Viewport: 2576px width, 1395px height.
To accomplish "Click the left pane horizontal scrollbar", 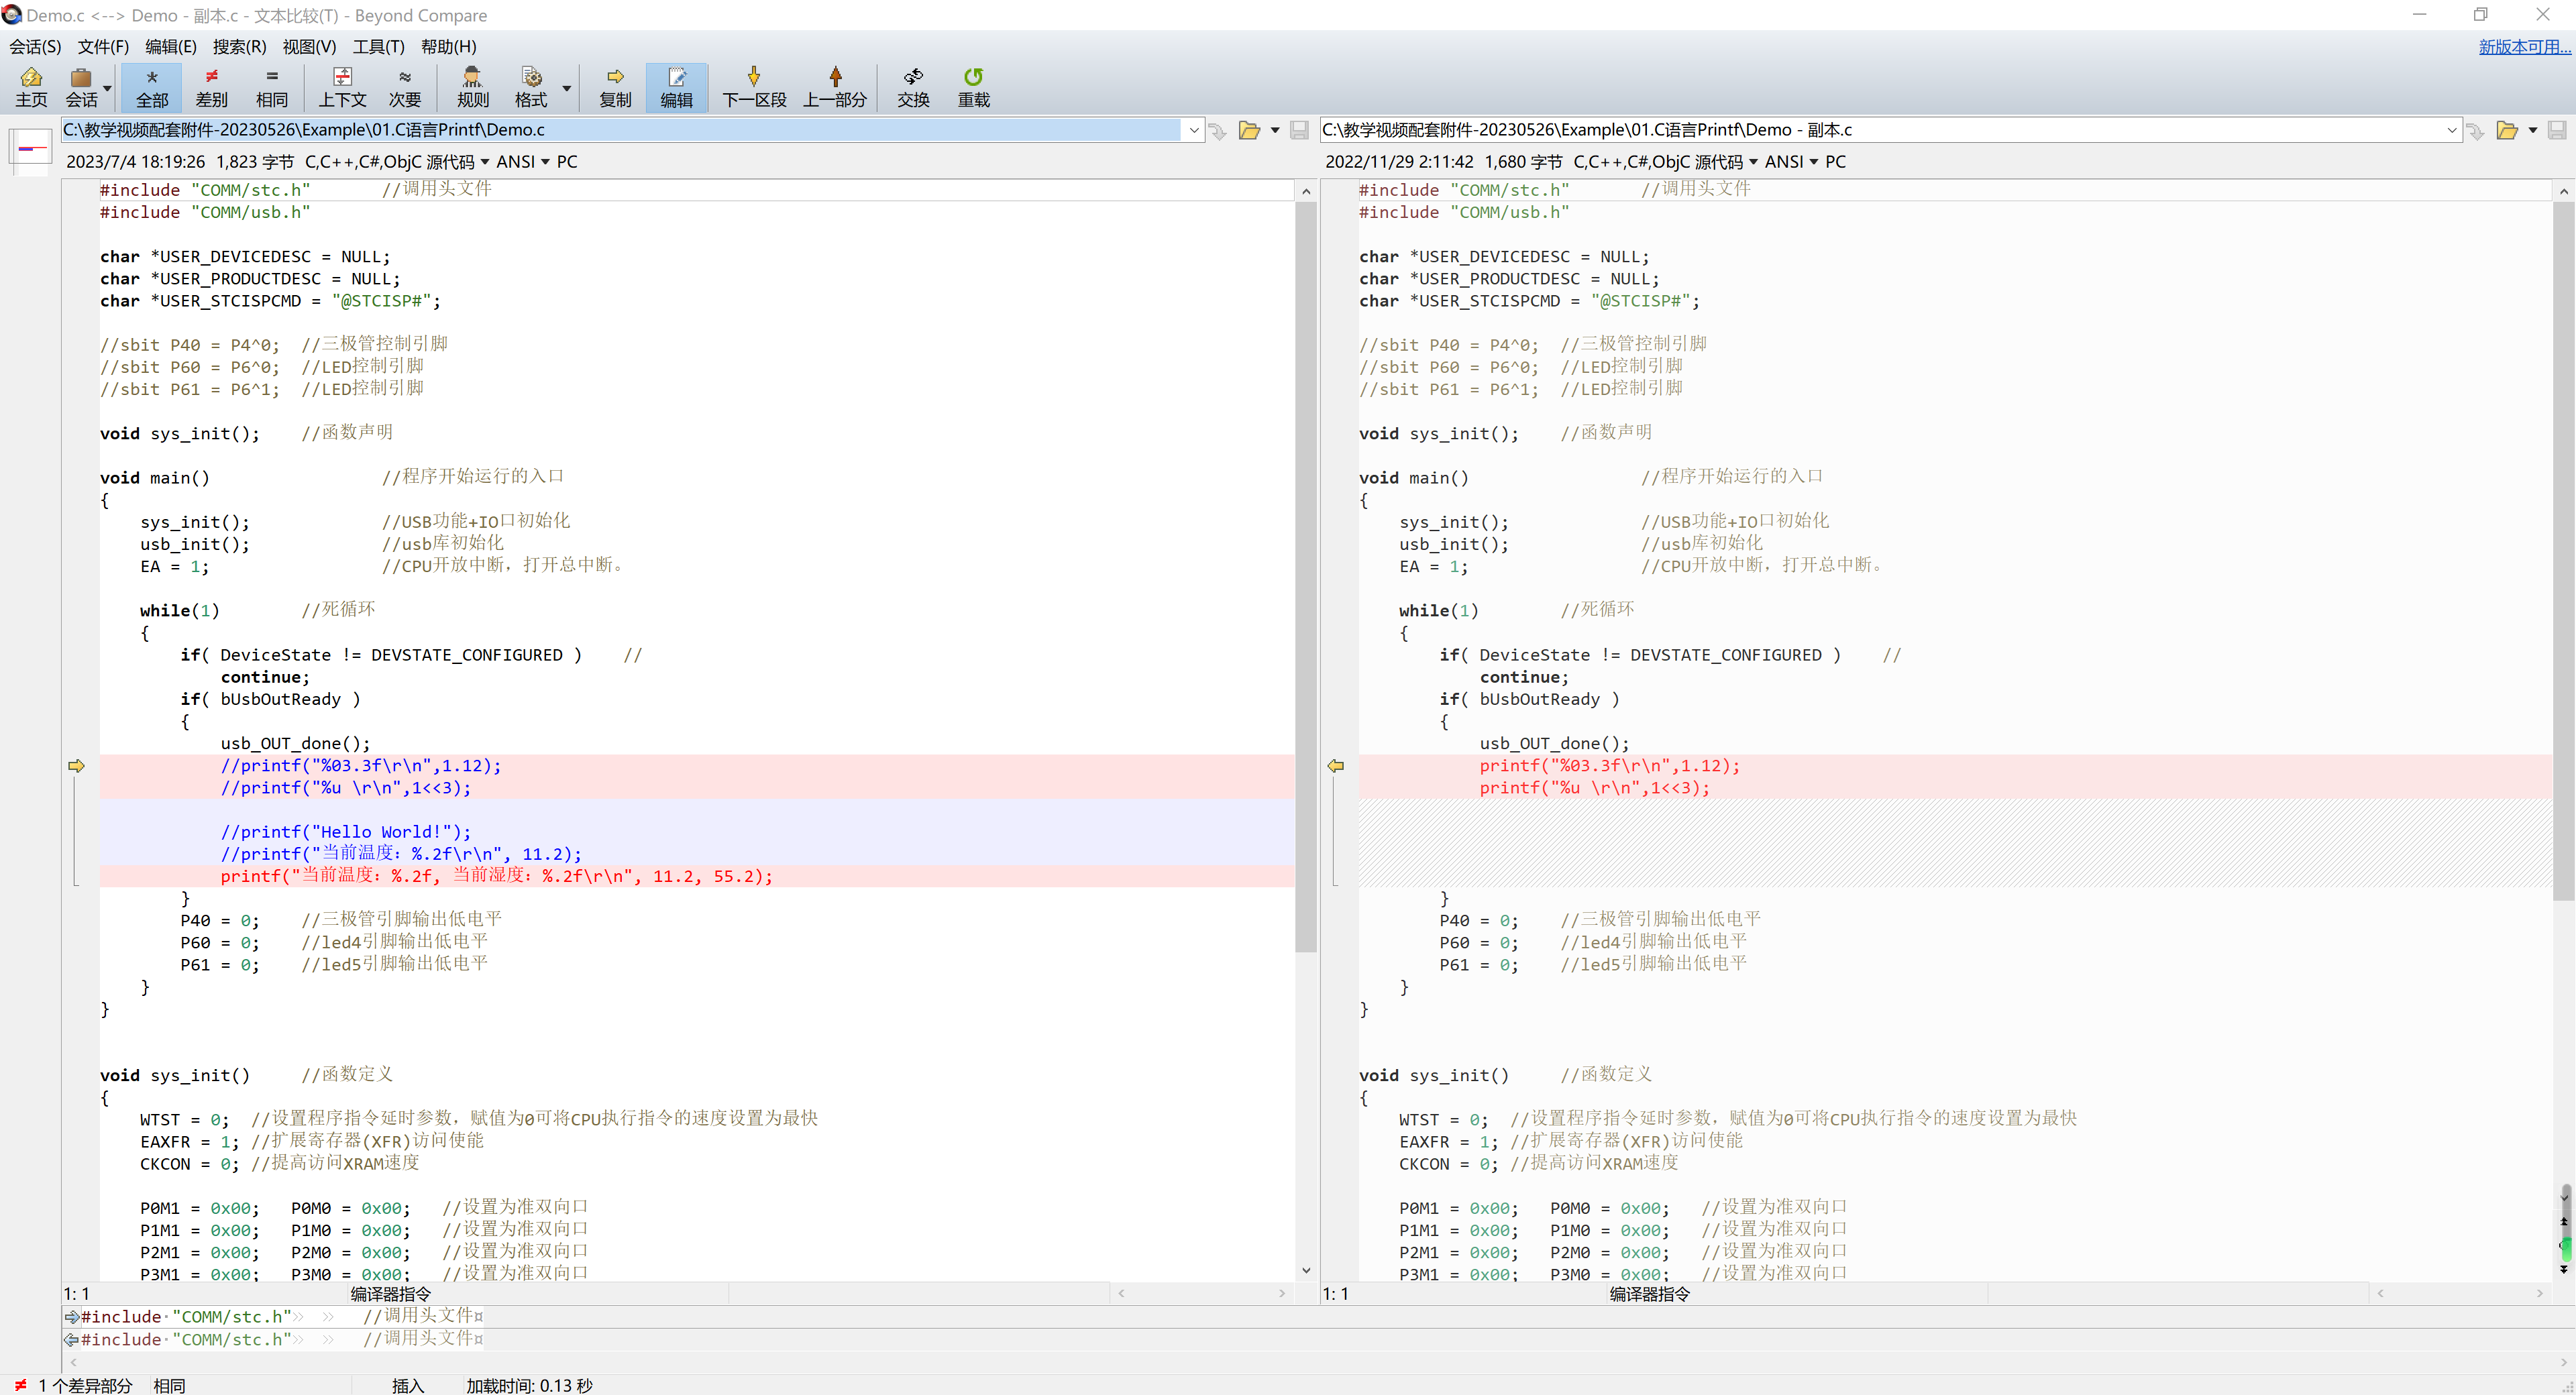I will click(1201, 1294).
